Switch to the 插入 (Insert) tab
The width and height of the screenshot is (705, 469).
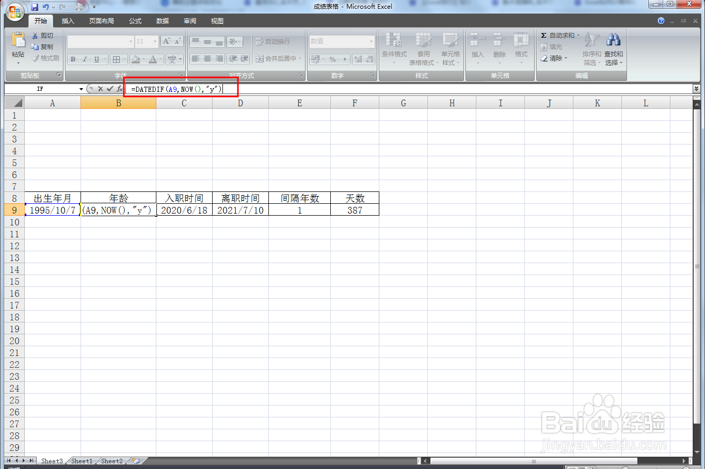pyautogui.click(x=68, y=21)
